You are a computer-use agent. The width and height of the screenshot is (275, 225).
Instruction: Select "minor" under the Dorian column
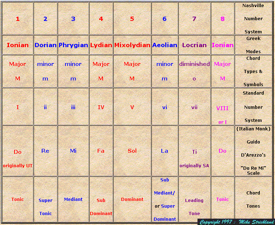pos(45,64)
